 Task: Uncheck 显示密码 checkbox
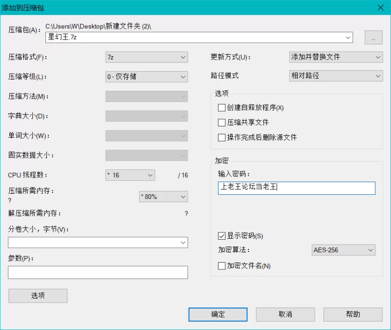pos(222,236)
